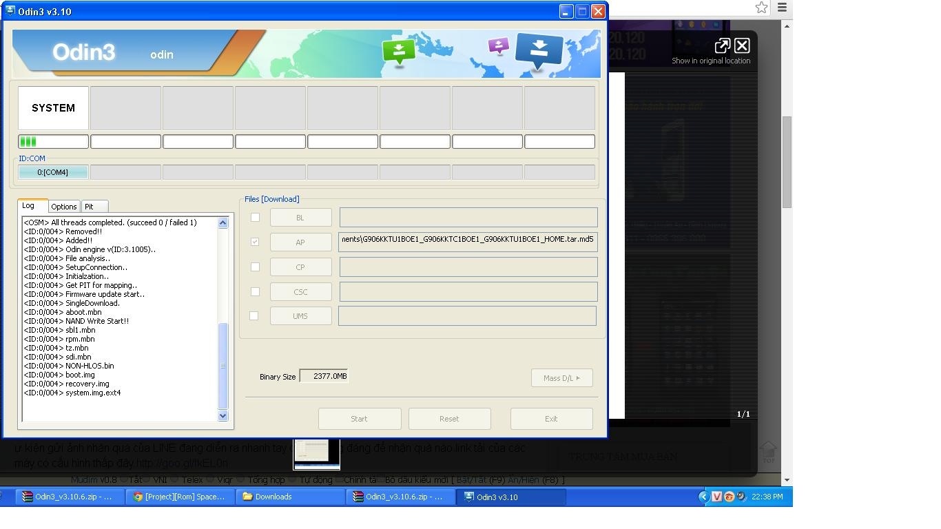Click the red V tray icon
Image resolution: width=941 pixels, height=529 pixels.
coord(717,497)
